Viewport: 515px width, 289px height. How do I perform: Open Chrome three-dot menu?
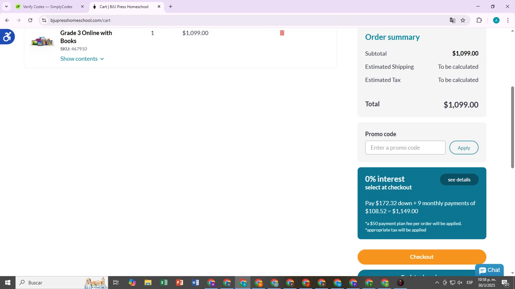click(x=508, y=20)
